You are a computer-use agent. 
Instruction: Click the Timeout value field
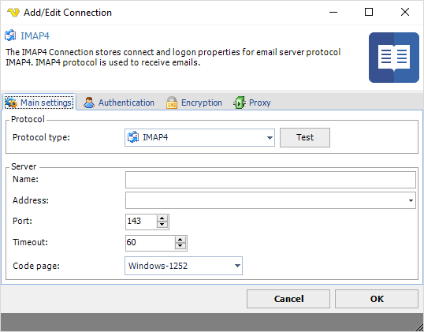tap(150, 243)
